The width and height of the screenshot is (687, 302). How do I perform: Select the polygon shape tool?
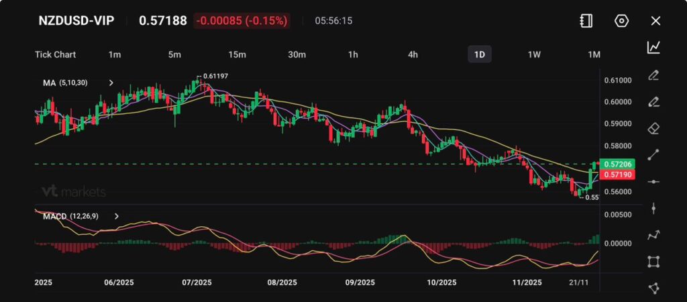[653, 288]
